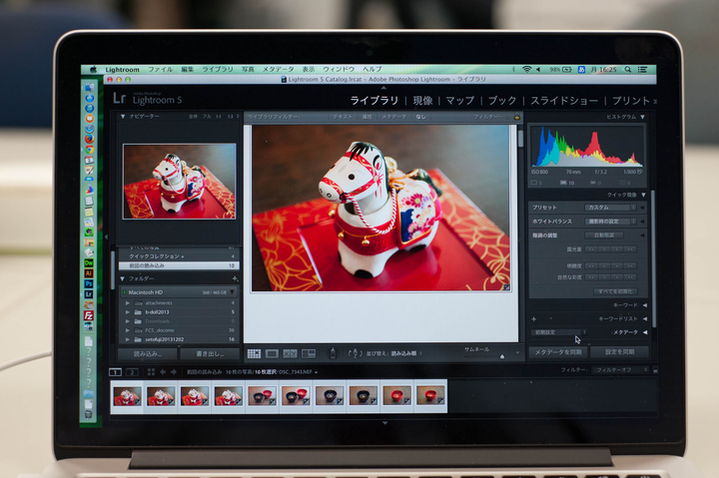The image size is (719, 478).
Task: Open the メタデータ menu in menu bar
Action: pos(278,69)
